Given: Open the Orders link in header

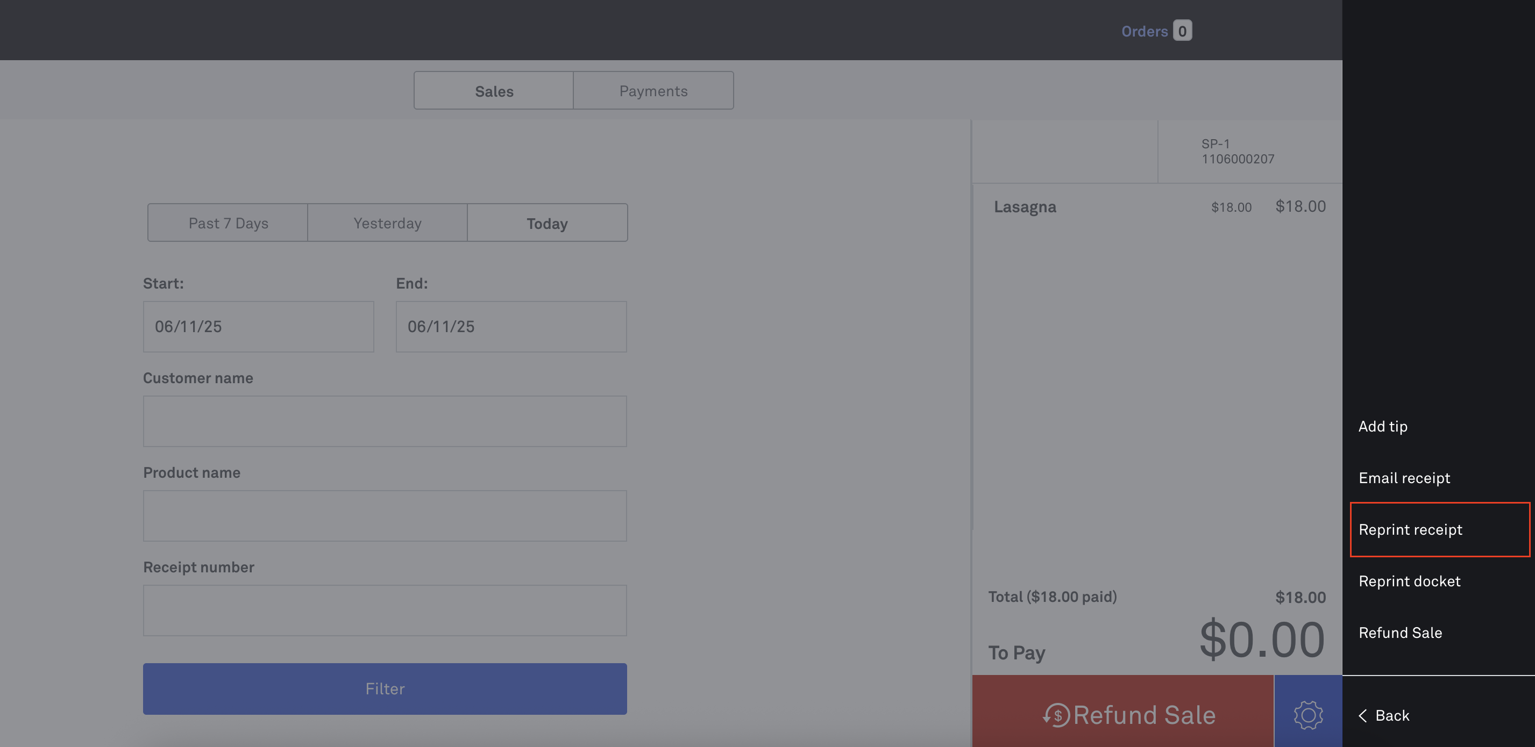Looking at the screenshot, I should 1144,31.
